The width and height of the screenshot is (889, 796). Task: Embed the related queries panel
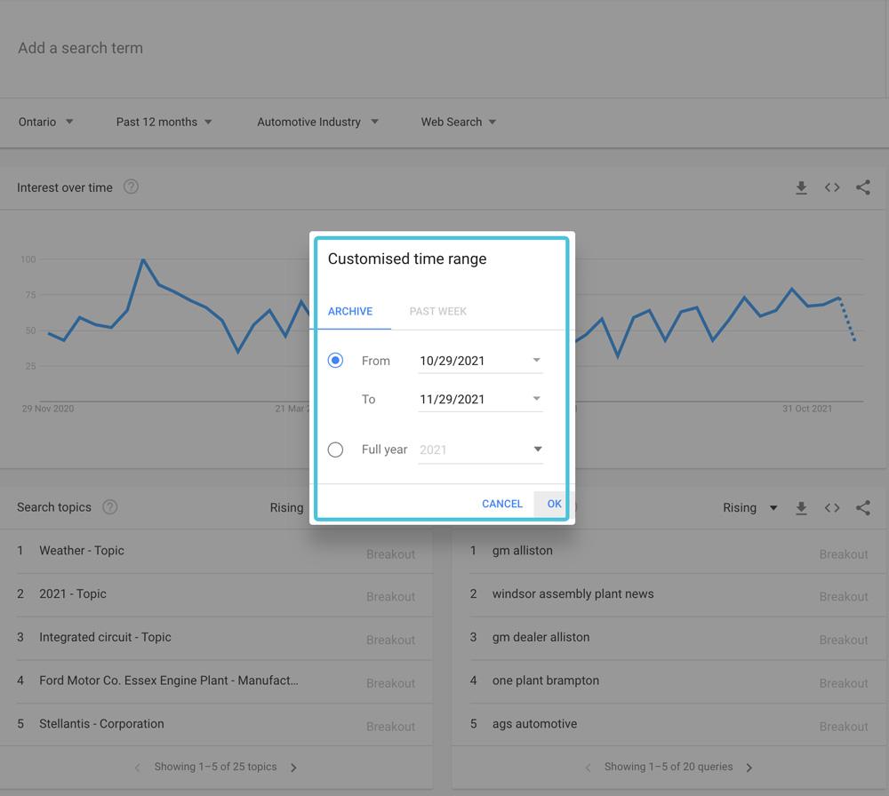tap(832, 508)
